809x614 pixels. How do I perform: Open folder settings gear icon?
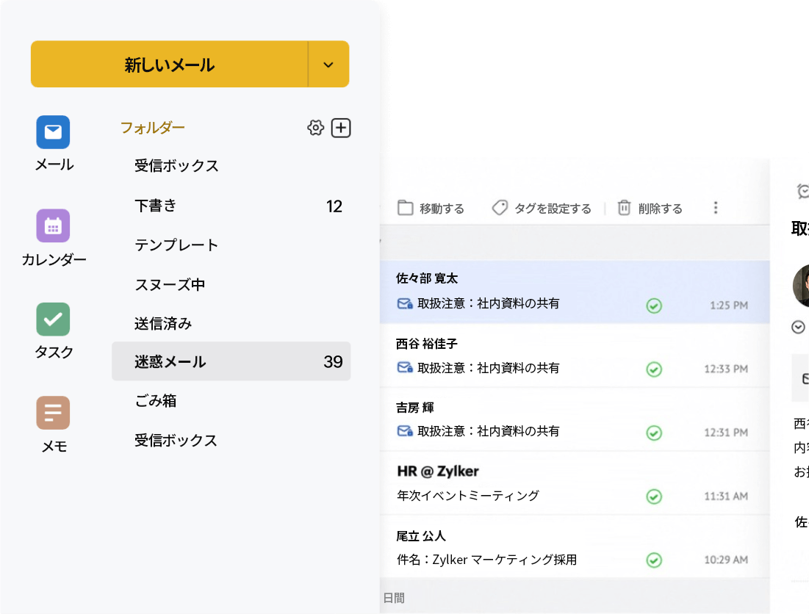[315, 127]
